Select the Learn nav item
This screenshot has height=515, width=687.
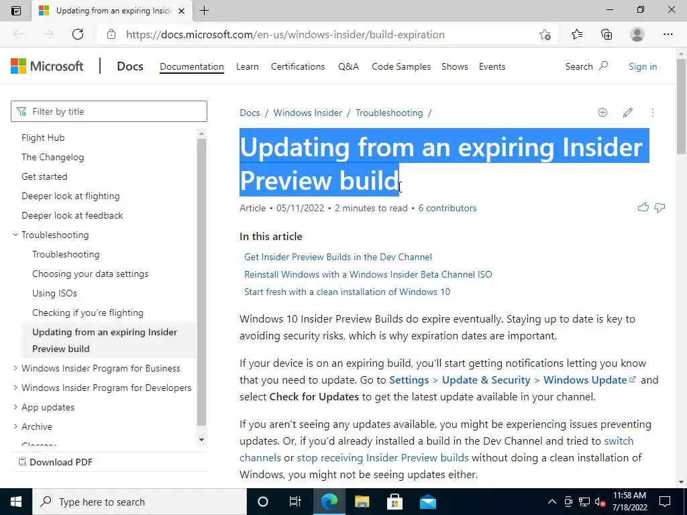247,66
